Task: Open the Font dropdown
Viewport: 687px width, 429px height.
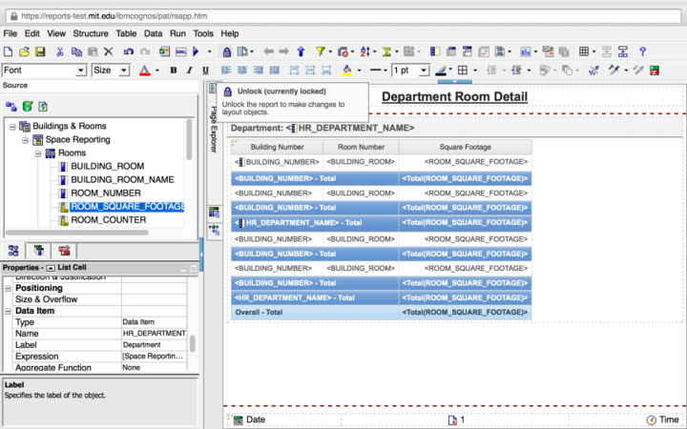Action: click(x=81, y=71)
